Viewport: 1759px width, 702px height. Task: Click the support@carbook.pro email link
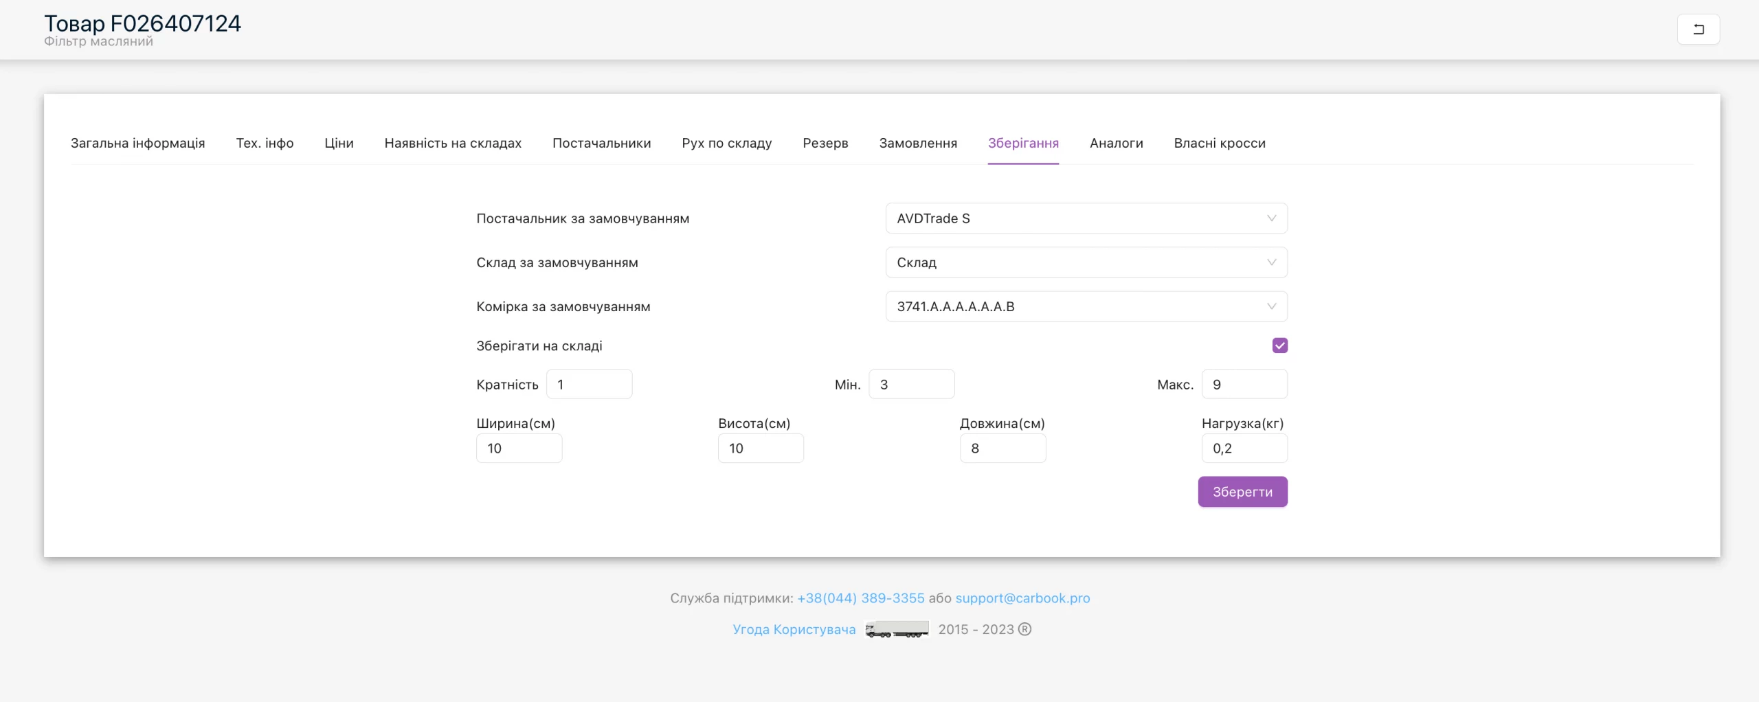(x=1022, y=598)
